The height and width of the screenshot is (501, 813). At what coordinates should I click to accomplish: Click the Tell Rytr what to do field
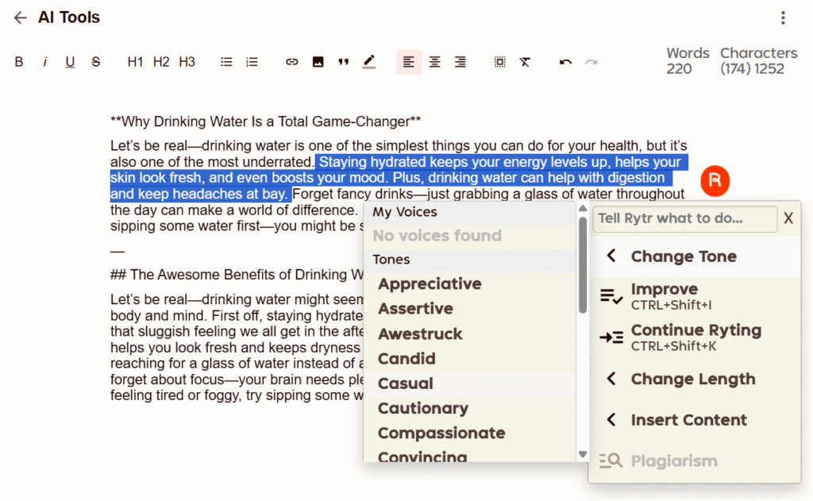tap(683, 219)
